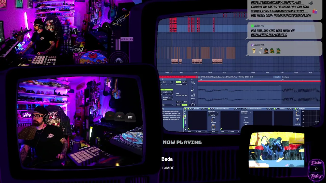Image resolution: width=326 pixels, height=183 pixels.
Task: Halve the tempo with the /2 button
Action: point(183,96)
